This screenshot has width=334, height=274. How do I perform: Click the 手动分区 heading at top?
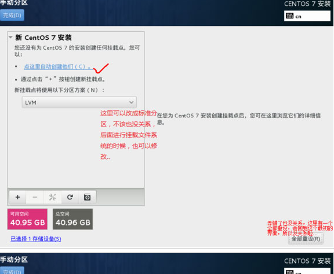[x=14, y=3]
